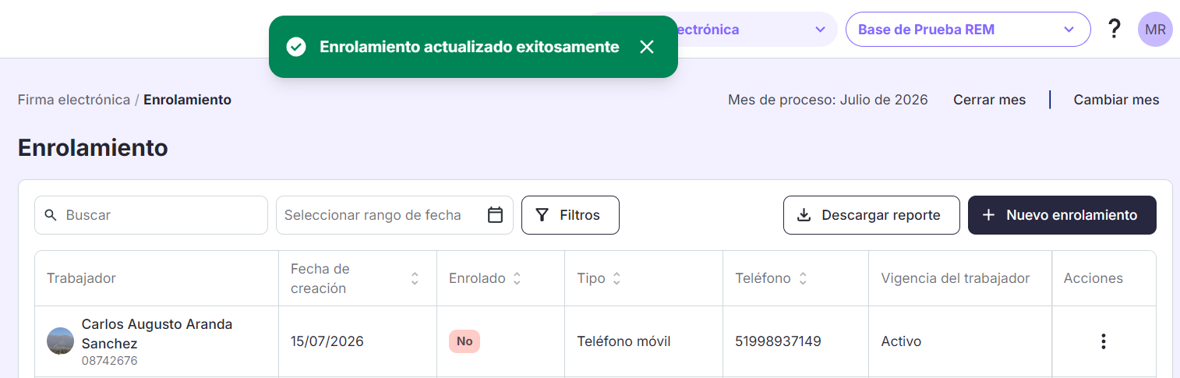Focus the Buscar search field
The image size is (1180, 378).
[x=151, y=215]
